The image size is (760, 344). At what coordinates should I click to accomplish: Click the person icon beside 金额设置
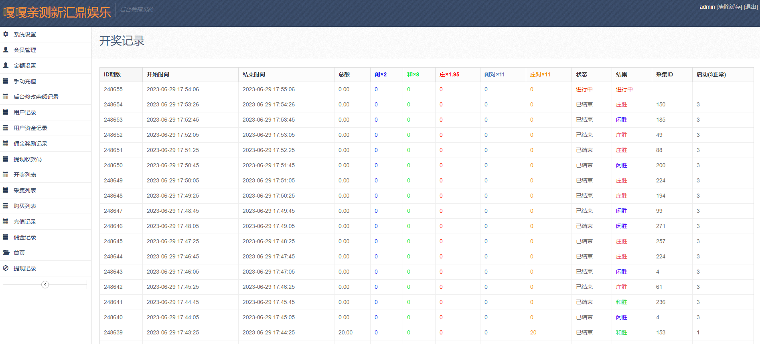point(6,66)
